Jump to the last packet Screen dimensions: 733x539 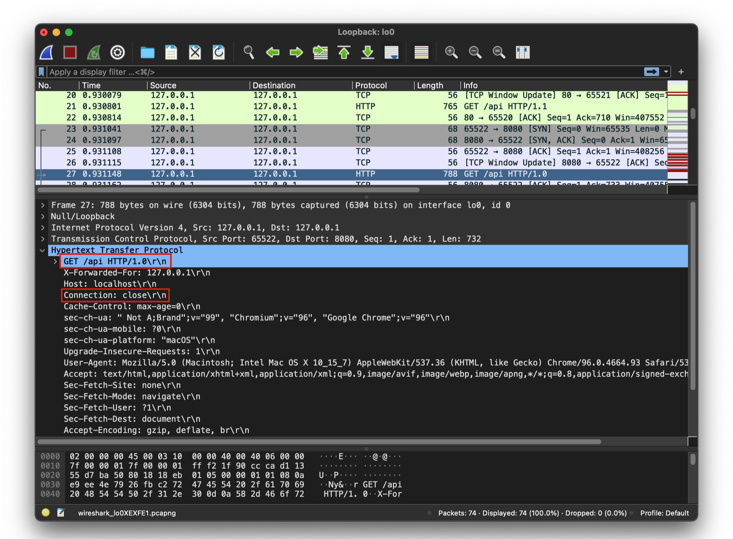(x=368, y=52)
